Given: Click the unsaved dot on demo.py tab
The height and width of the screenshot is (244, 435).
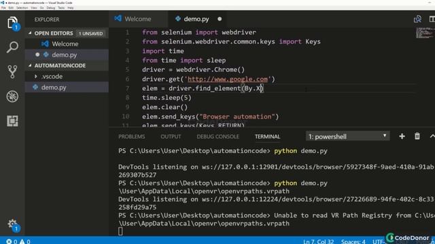Looking at the screenshot, I should point(220,19).
